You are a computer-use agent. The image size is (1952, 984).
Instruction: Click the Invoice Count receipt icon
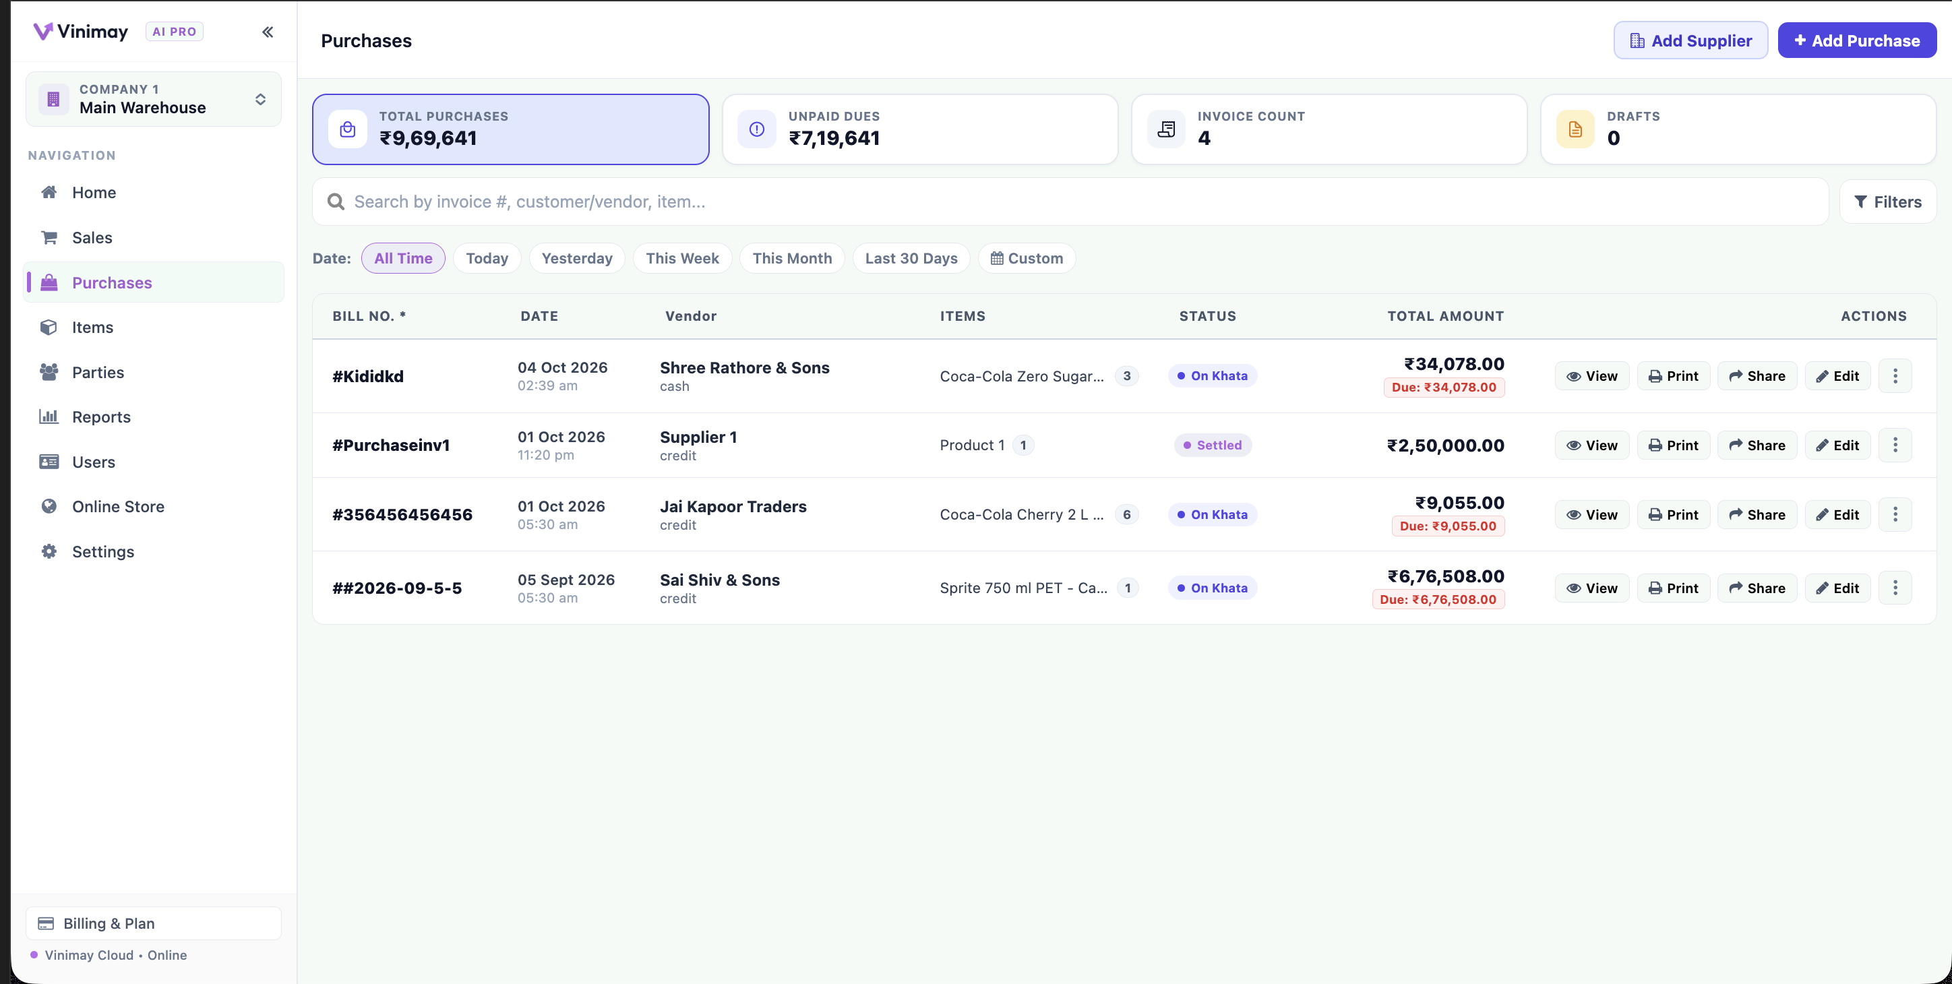pyautogui.click(x=1166, y=129)
